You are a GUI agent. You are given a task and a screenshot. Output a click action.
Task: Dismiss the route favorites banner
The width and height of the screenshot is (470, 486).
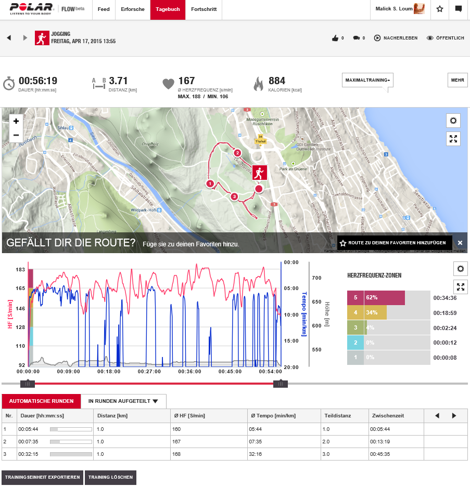point(460,243)
